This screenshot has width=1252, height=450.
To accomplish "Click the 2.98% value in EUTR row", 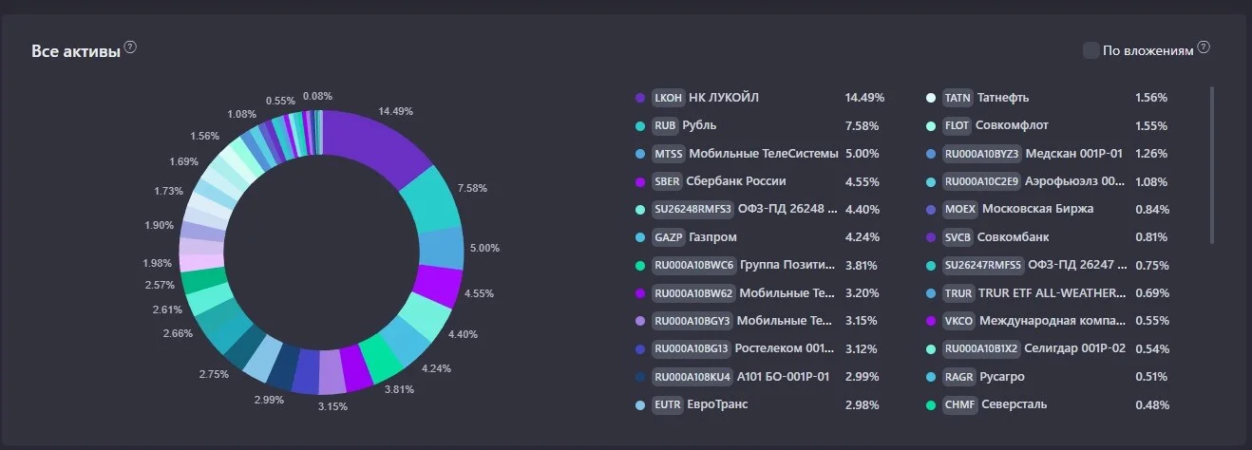I will 862,404.
